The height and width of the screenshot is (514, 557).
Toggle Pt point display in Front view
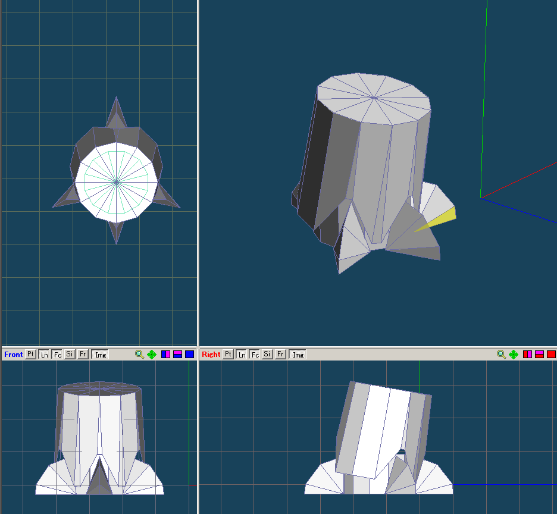pos(31,354)
